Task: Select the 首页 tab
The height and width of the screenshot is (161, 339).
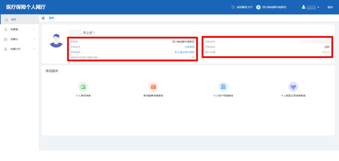Action: (51, 18)
